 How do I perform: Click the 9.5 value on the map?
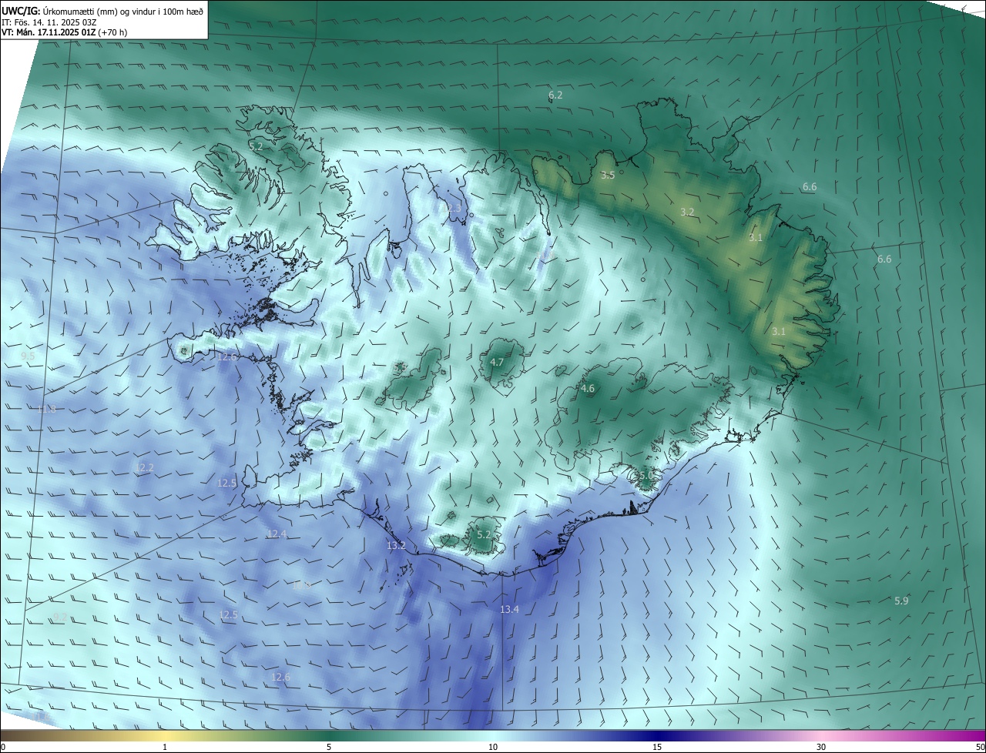tap(28, 356)
